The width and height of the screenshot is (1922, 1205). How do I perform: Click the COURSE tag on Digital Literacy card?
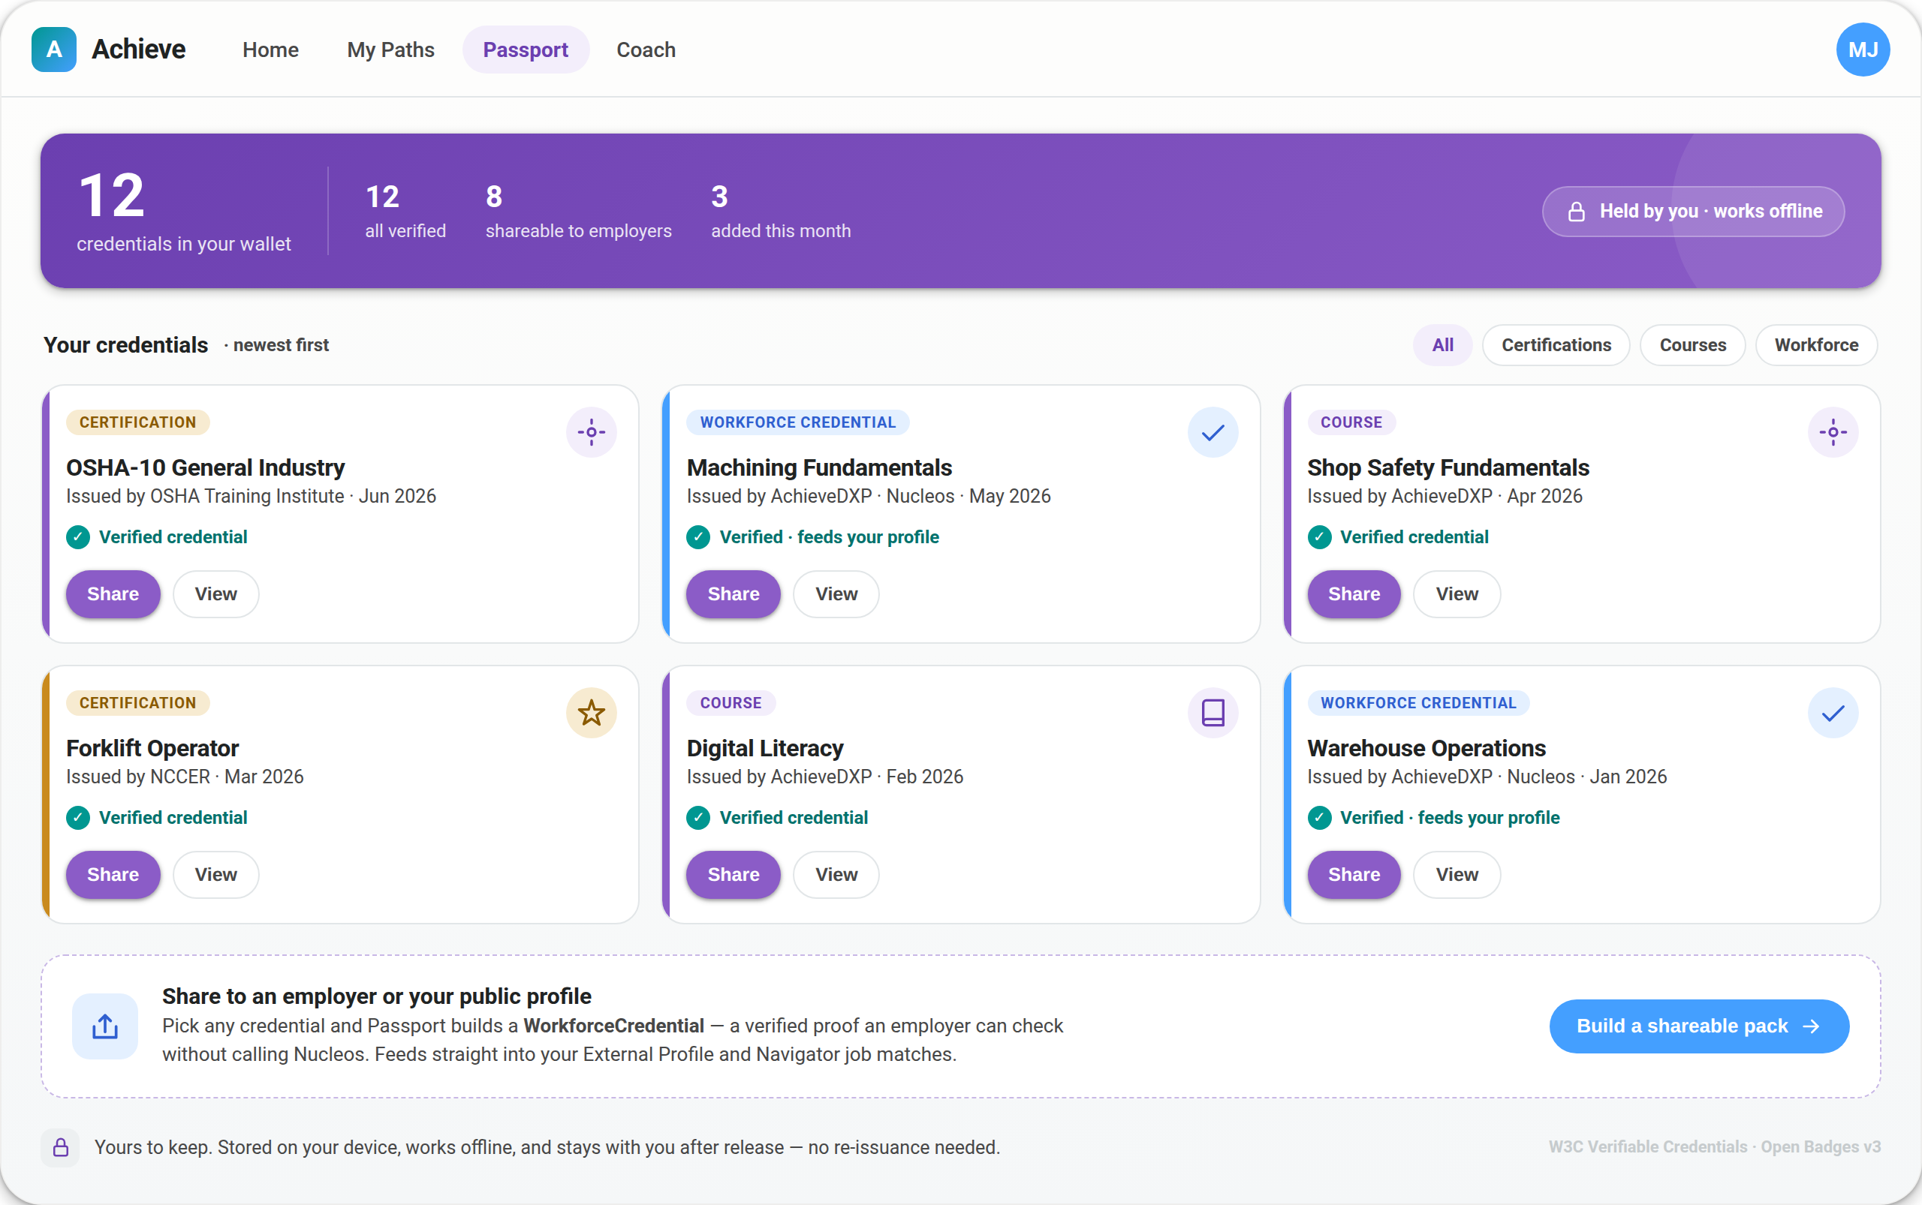pyautogui.click(x=731, y=703)
